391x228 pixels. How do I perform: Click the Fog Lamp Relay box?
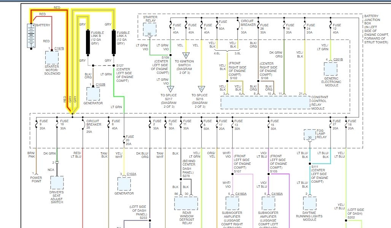310,135
